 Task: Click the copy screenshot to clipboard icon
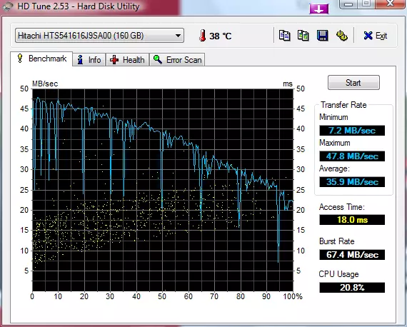303,36
